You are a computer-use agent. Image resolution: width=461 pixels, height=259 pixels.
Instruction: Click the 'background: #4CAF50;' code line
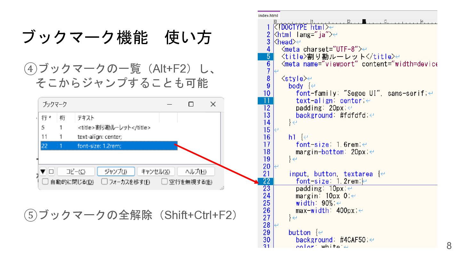point(333,240)
